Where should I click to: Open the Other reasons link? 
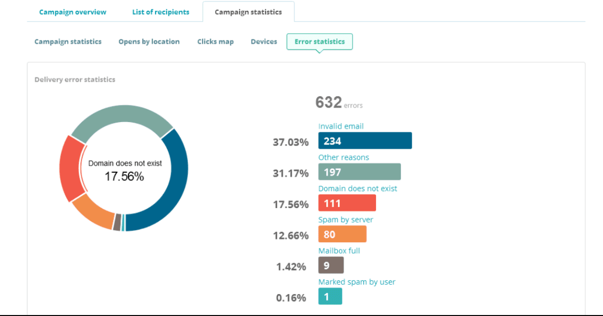click(x=343, y=157)
